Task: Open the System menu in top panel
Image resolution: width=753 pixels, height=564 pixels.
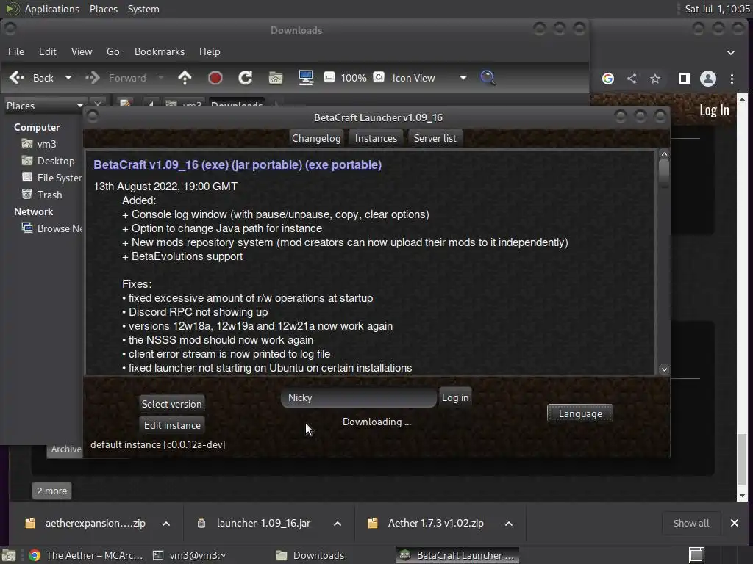Action: [x=143, y=9]
